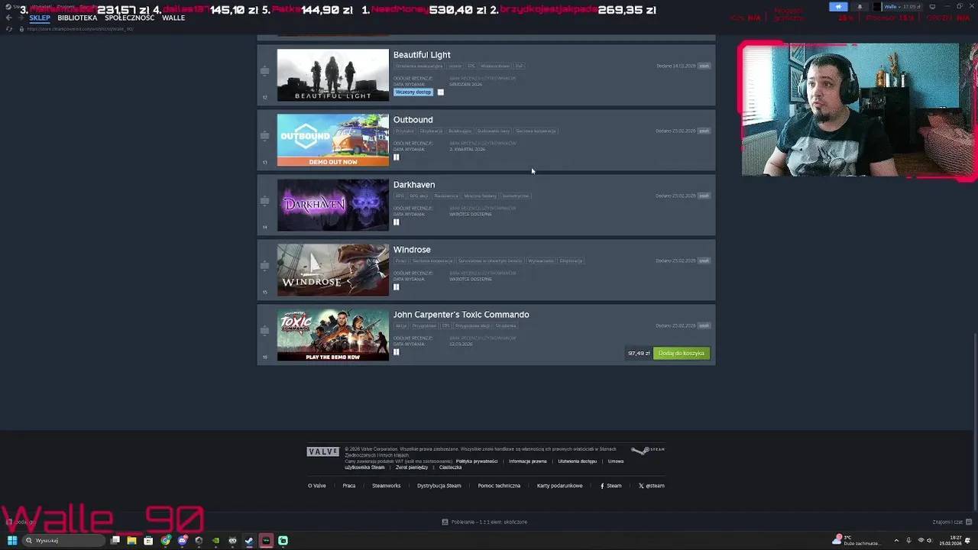Open the Outbound game thumbnail
978x550 pixels.
(x=332, y=140)
